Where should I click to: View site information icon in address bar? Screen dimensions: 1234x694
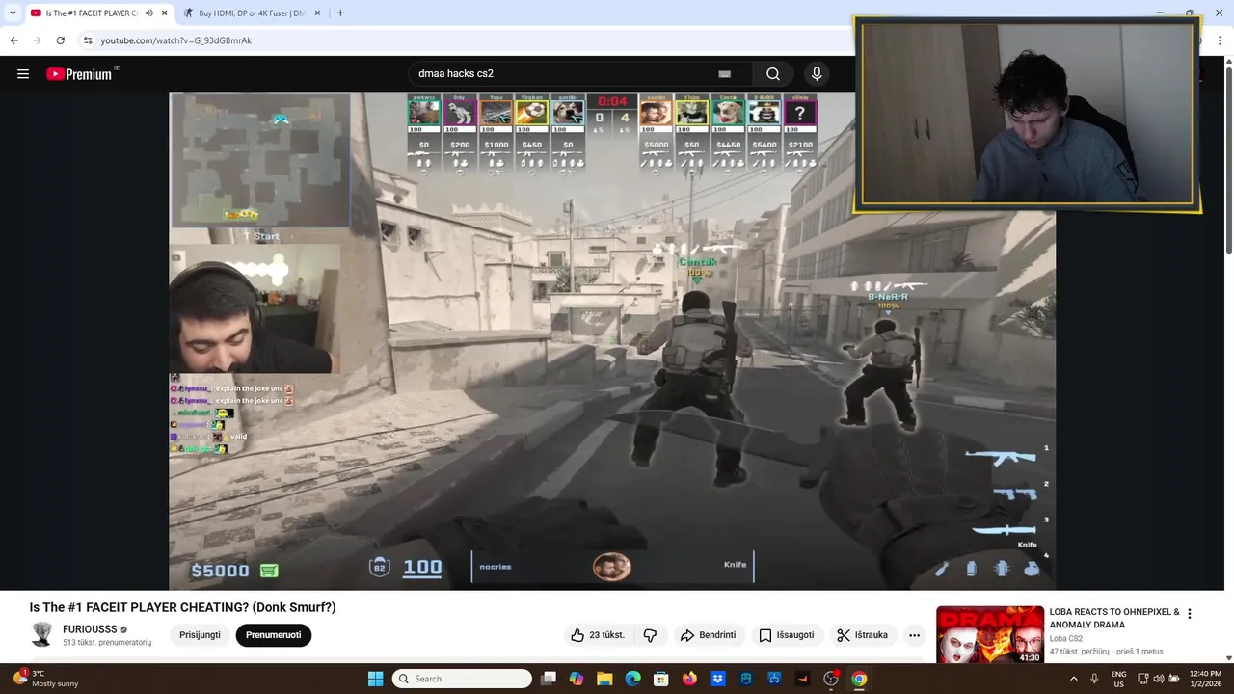point(88,40)
